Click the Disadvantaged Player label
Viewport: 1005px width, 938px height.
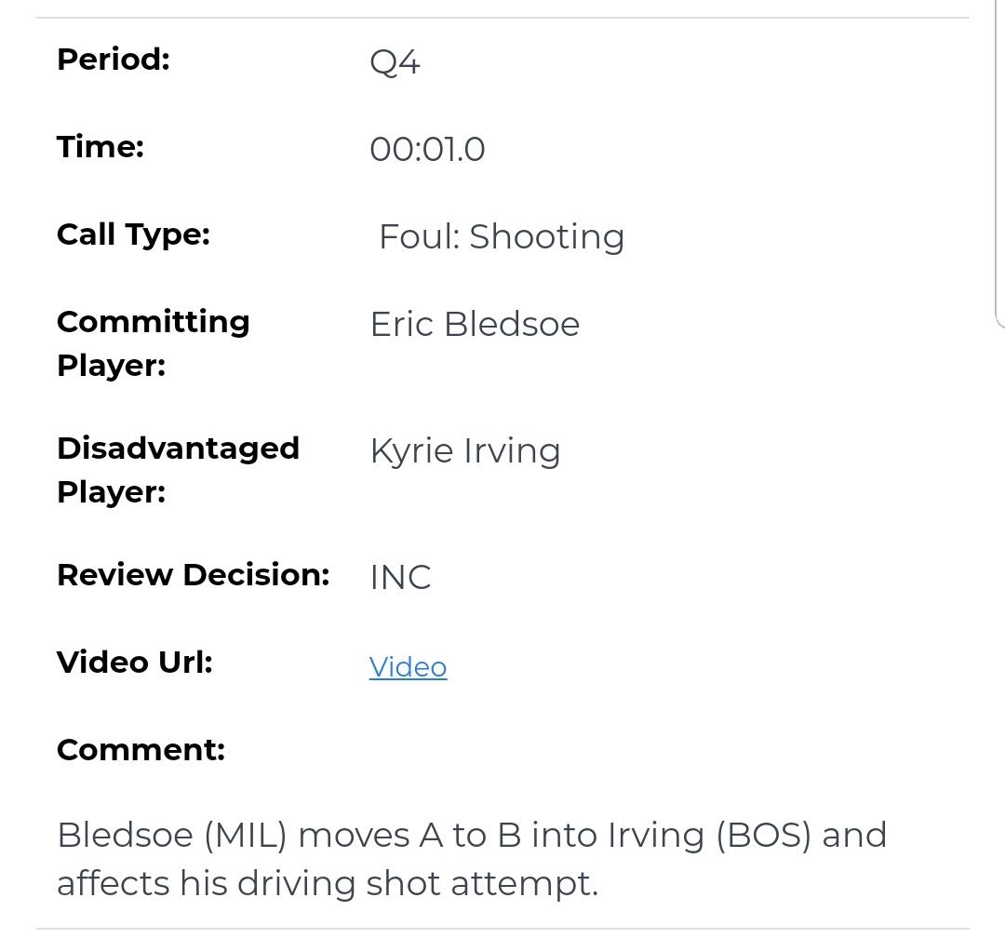point(178,469)
